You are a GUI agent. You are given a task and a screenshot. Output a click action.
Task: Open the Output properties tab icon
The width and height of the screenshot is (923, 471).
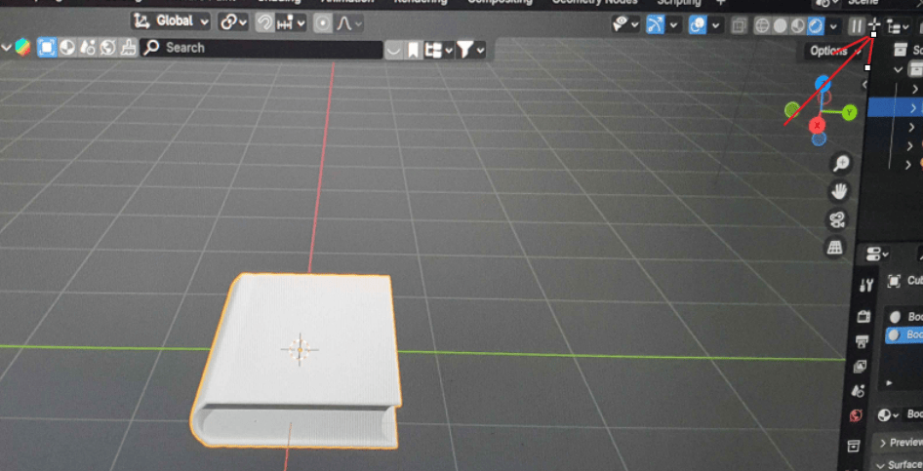pyautogui.click(x=862, y=341)
